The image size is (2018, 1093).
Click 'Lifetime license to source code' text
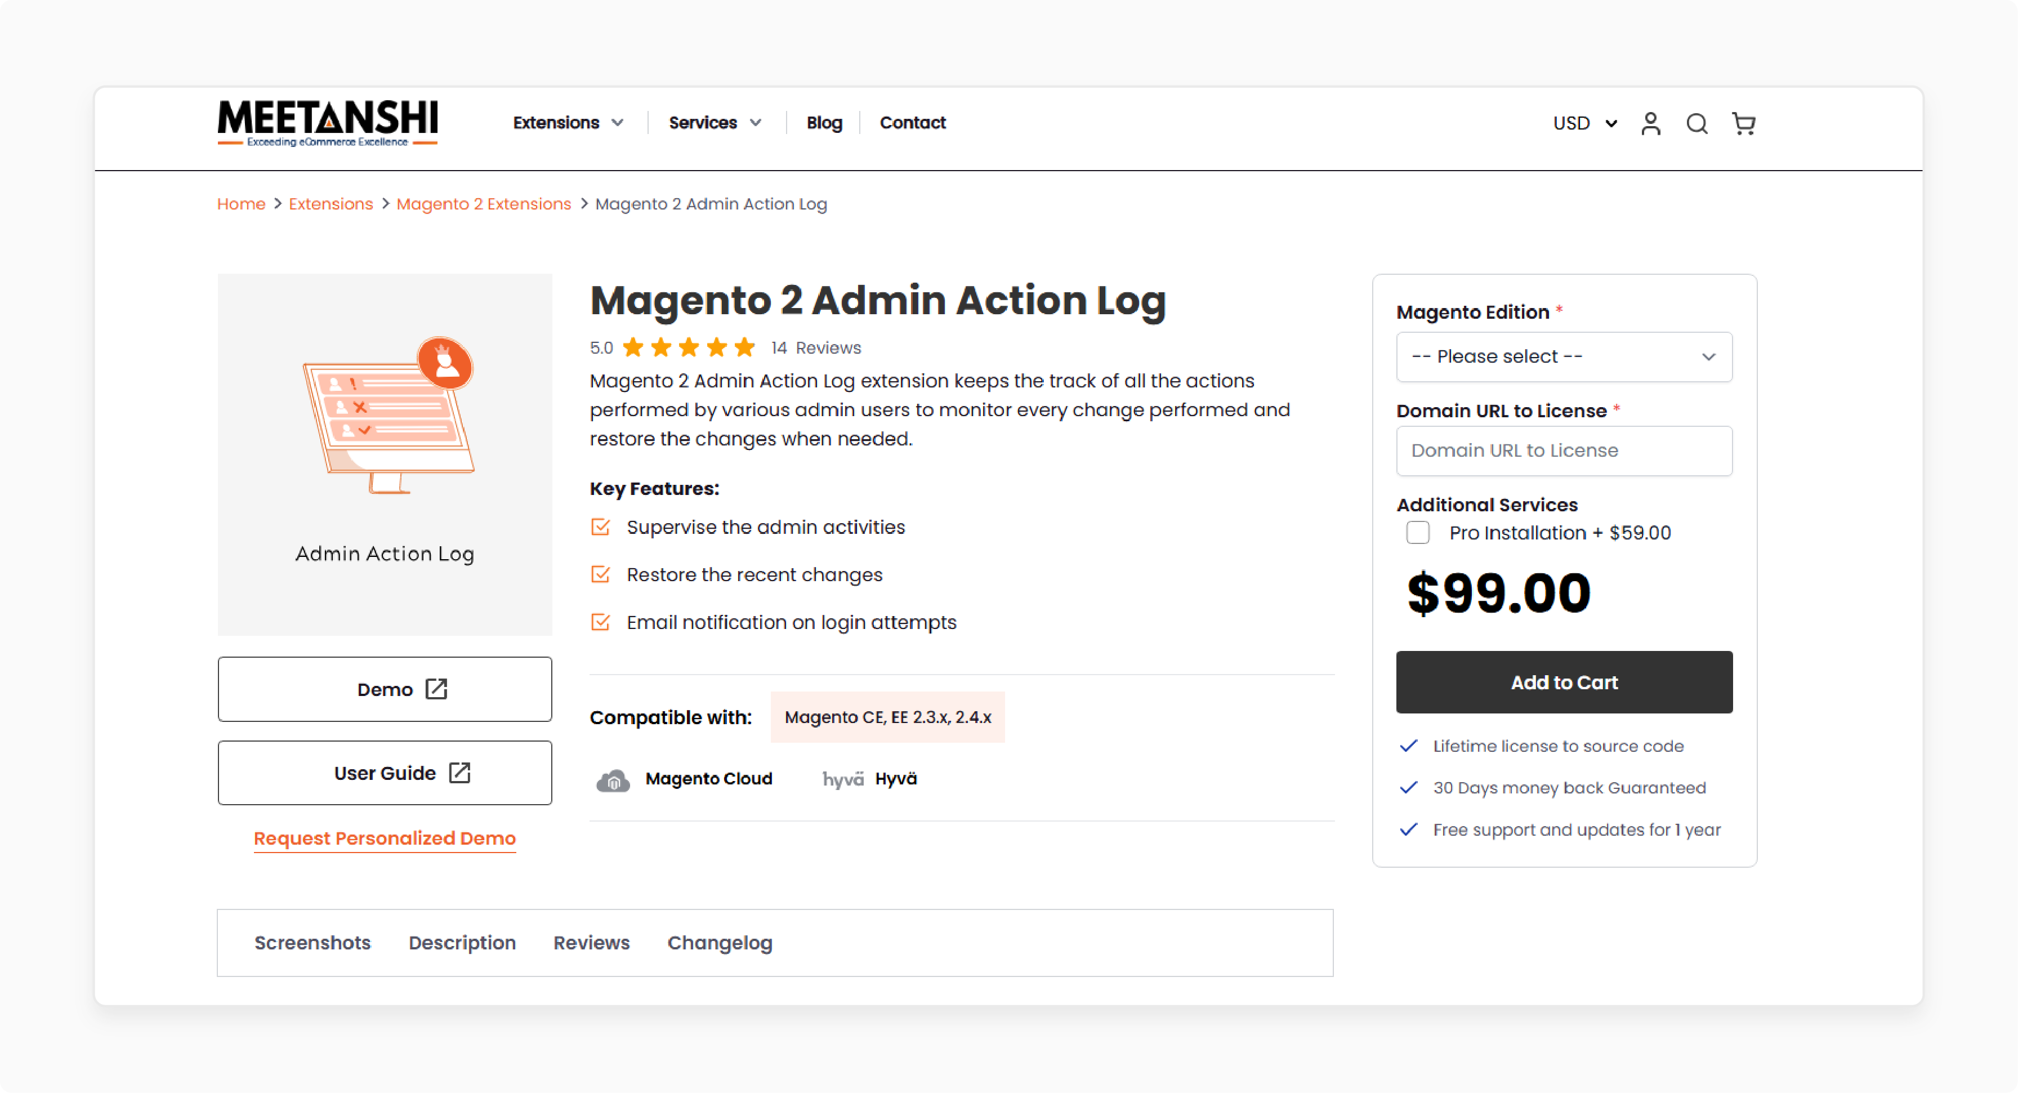[x=1558, y=747]
